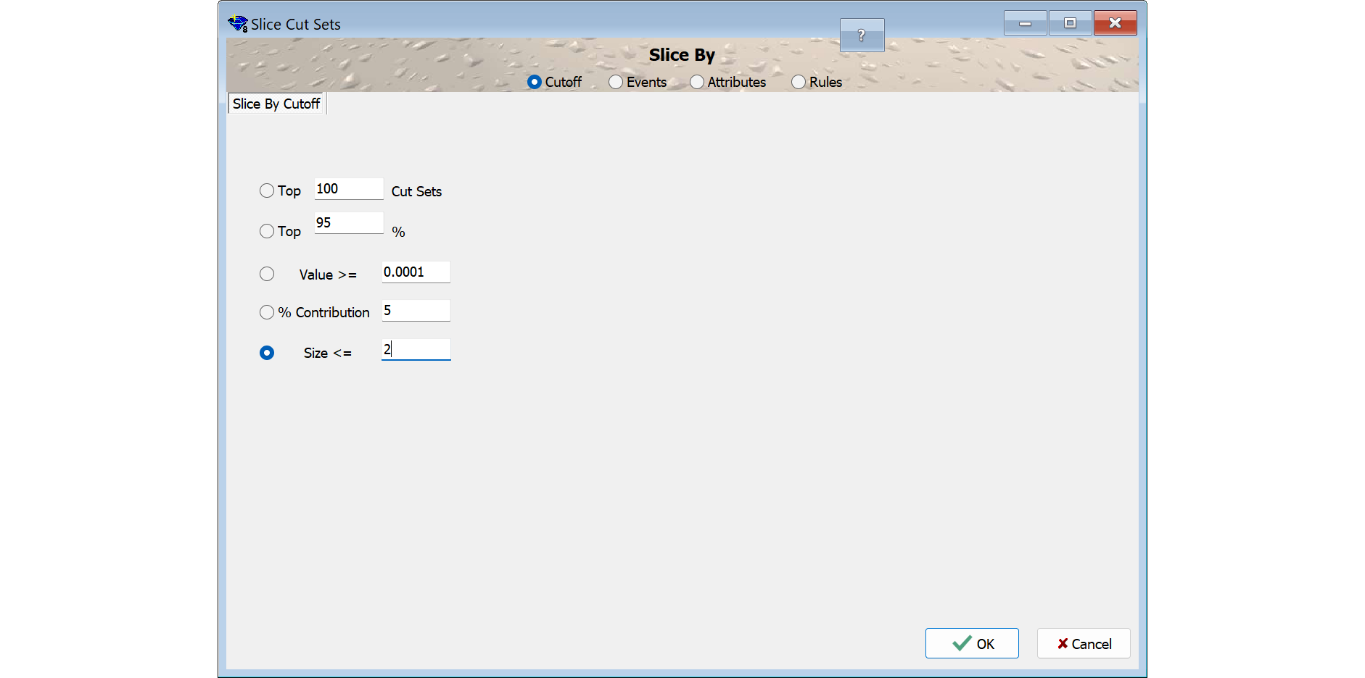Viewport: 1365px width, 678px height.
Task: Maximize the Slice Cut Sets window
Action: click(1070, 23)
